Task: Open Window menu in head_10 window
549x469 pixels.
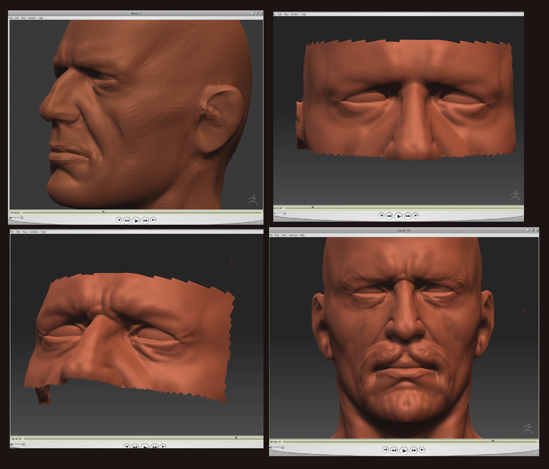Action: coord(293,235)
